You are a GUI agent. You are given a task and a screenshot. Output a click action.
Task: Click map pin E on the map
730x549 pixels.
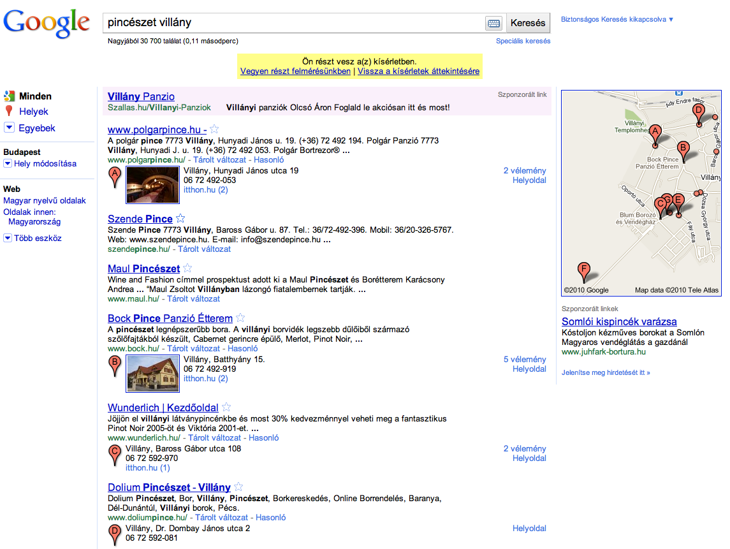coord(679,204)
